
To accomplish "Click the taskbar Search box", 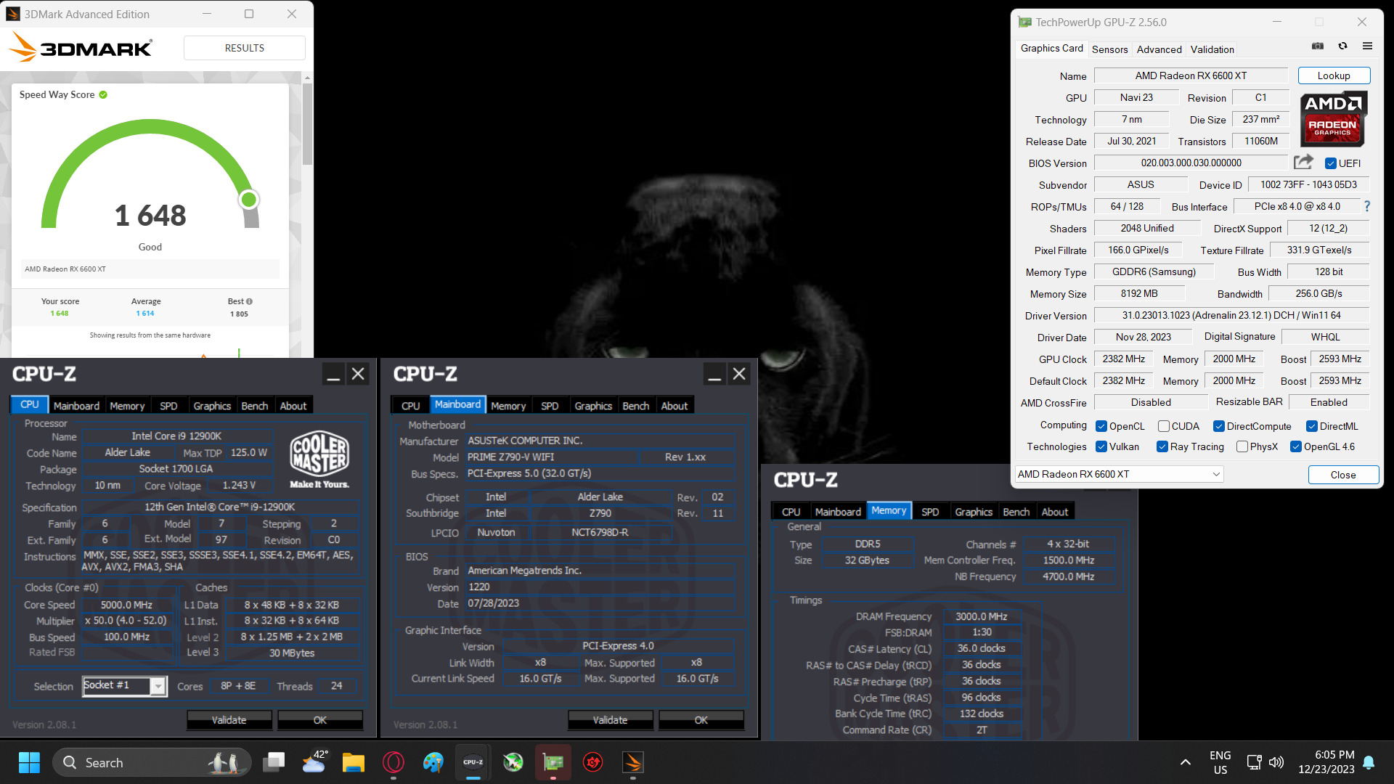I will [x=152, y=762].
